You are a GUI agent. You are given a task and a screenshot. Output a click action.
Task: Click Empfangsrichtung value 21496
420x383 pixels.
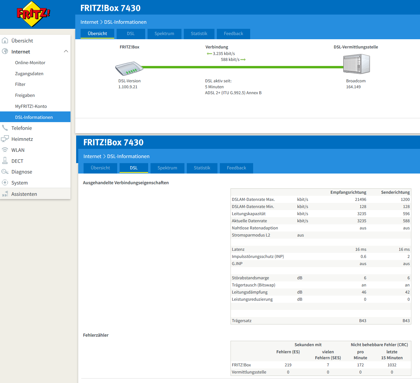click(x=361, y=199)
